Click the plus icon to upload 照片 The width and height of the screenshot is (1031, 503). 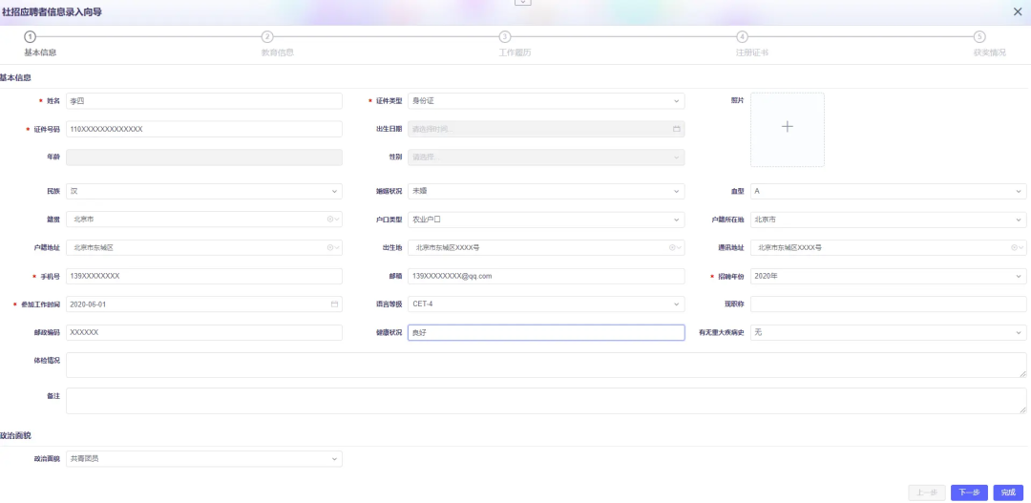pyautogui.click(x=787, y=127)
